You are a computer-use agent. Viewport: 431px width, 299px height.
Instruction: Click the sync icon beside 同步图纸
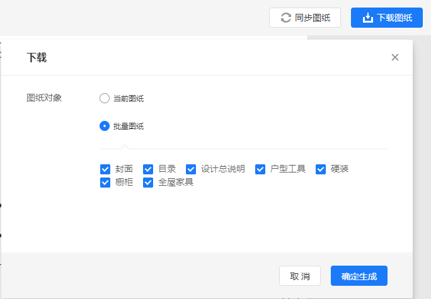[x=286, y=18]
